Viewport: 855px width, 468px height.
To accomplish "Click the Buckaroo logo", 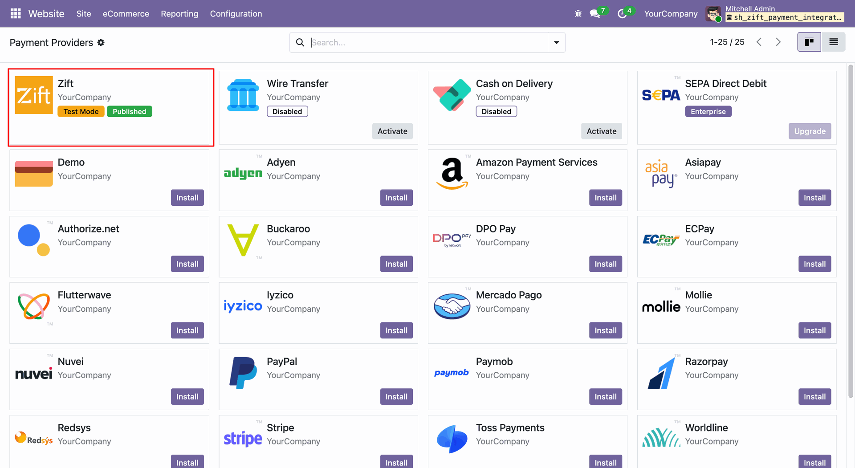I will click(x=243, y=240).
